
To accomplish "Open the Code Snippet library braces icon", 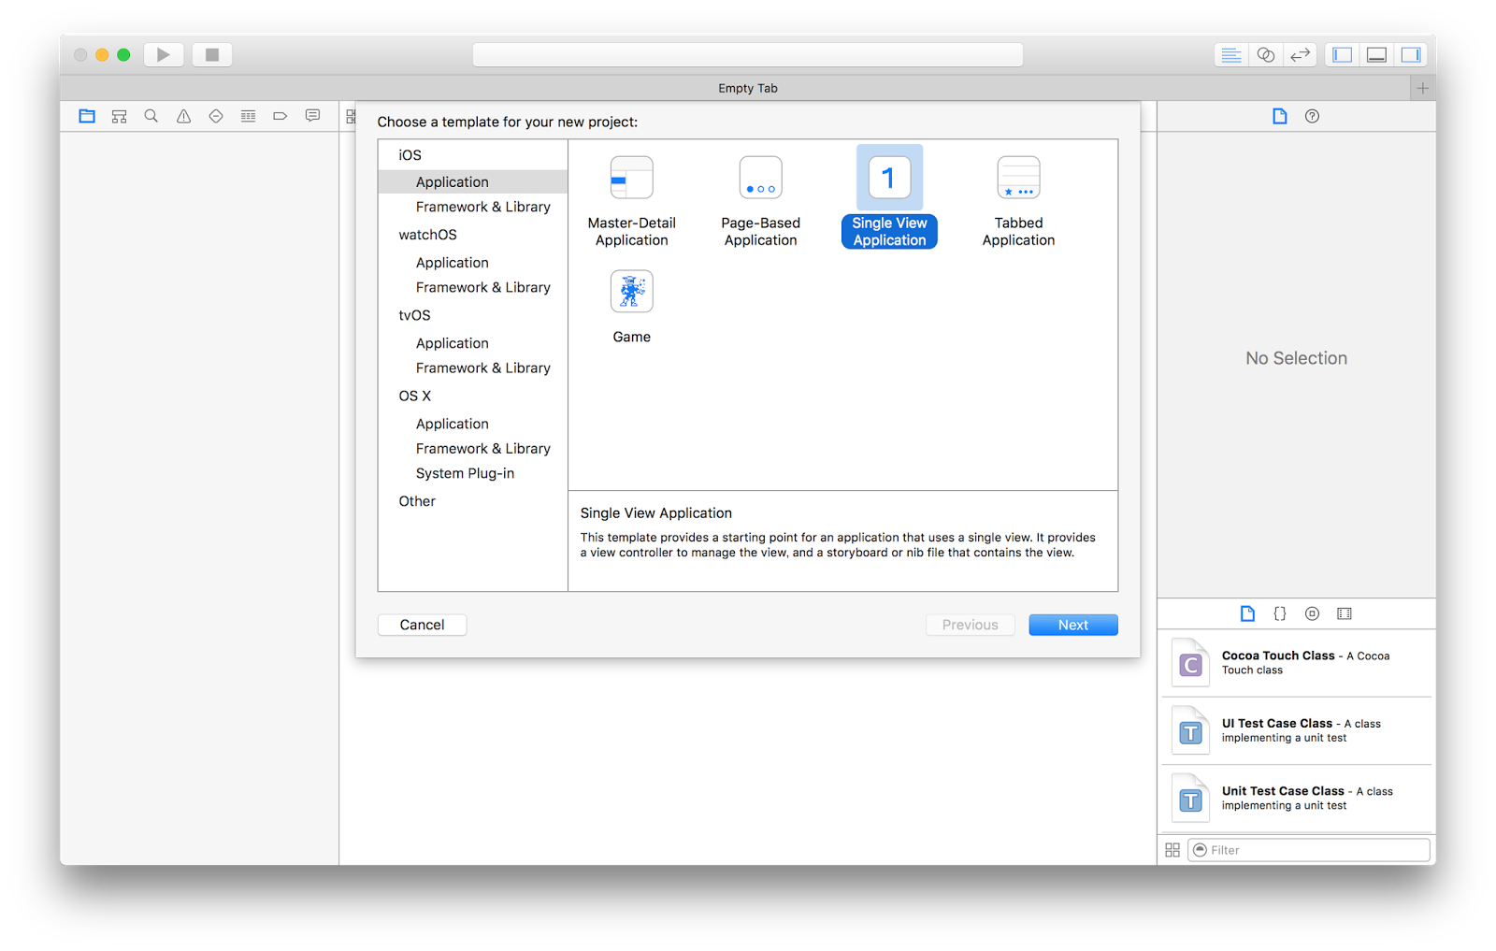I will (x=1280, y=613).
